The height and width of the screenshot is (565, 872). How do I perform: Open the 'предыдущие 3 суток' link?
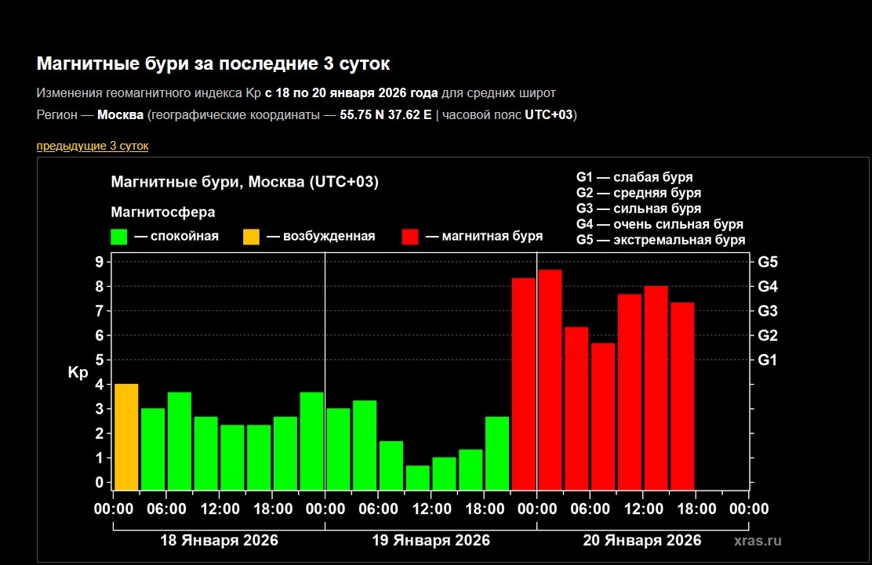pyautogui.click(x=92, y=146)
